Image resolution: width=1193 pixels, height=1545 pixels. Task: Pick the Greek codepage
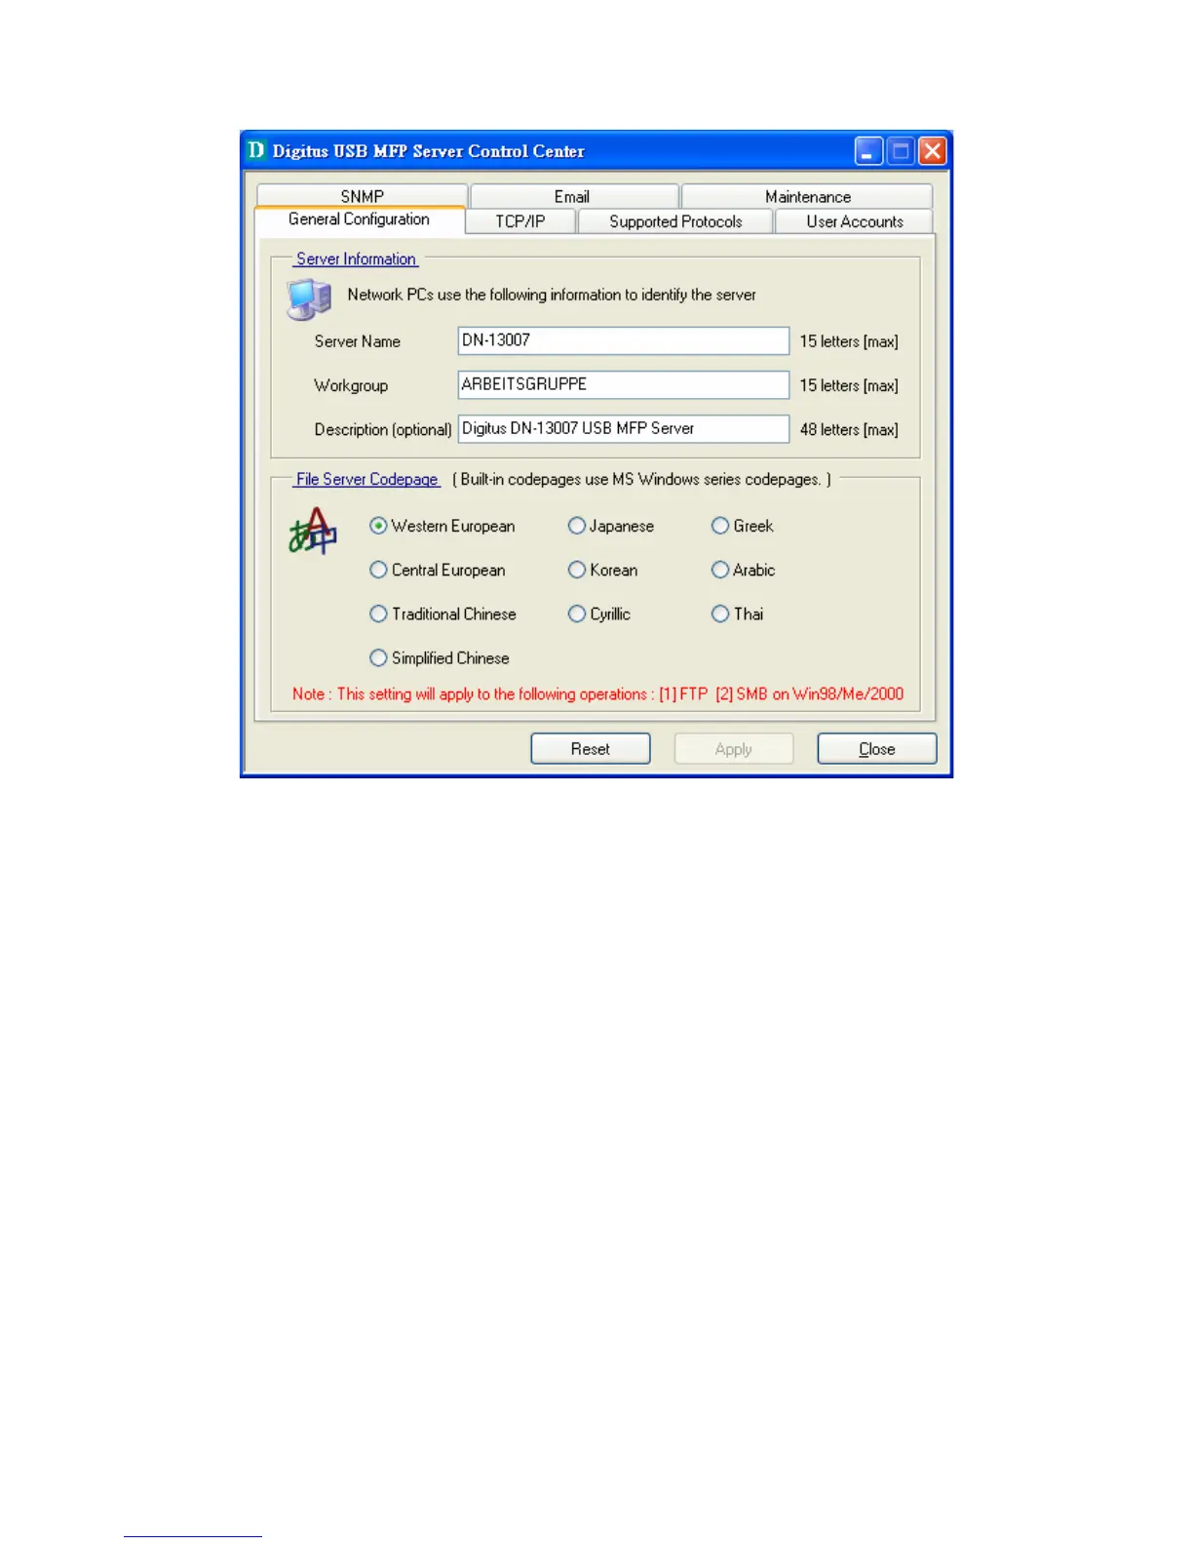coord(743,526)
